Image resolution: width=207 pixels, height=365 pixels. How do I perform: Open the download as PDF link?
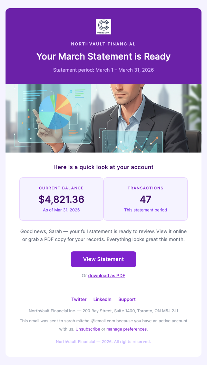[x=106, y=275]
